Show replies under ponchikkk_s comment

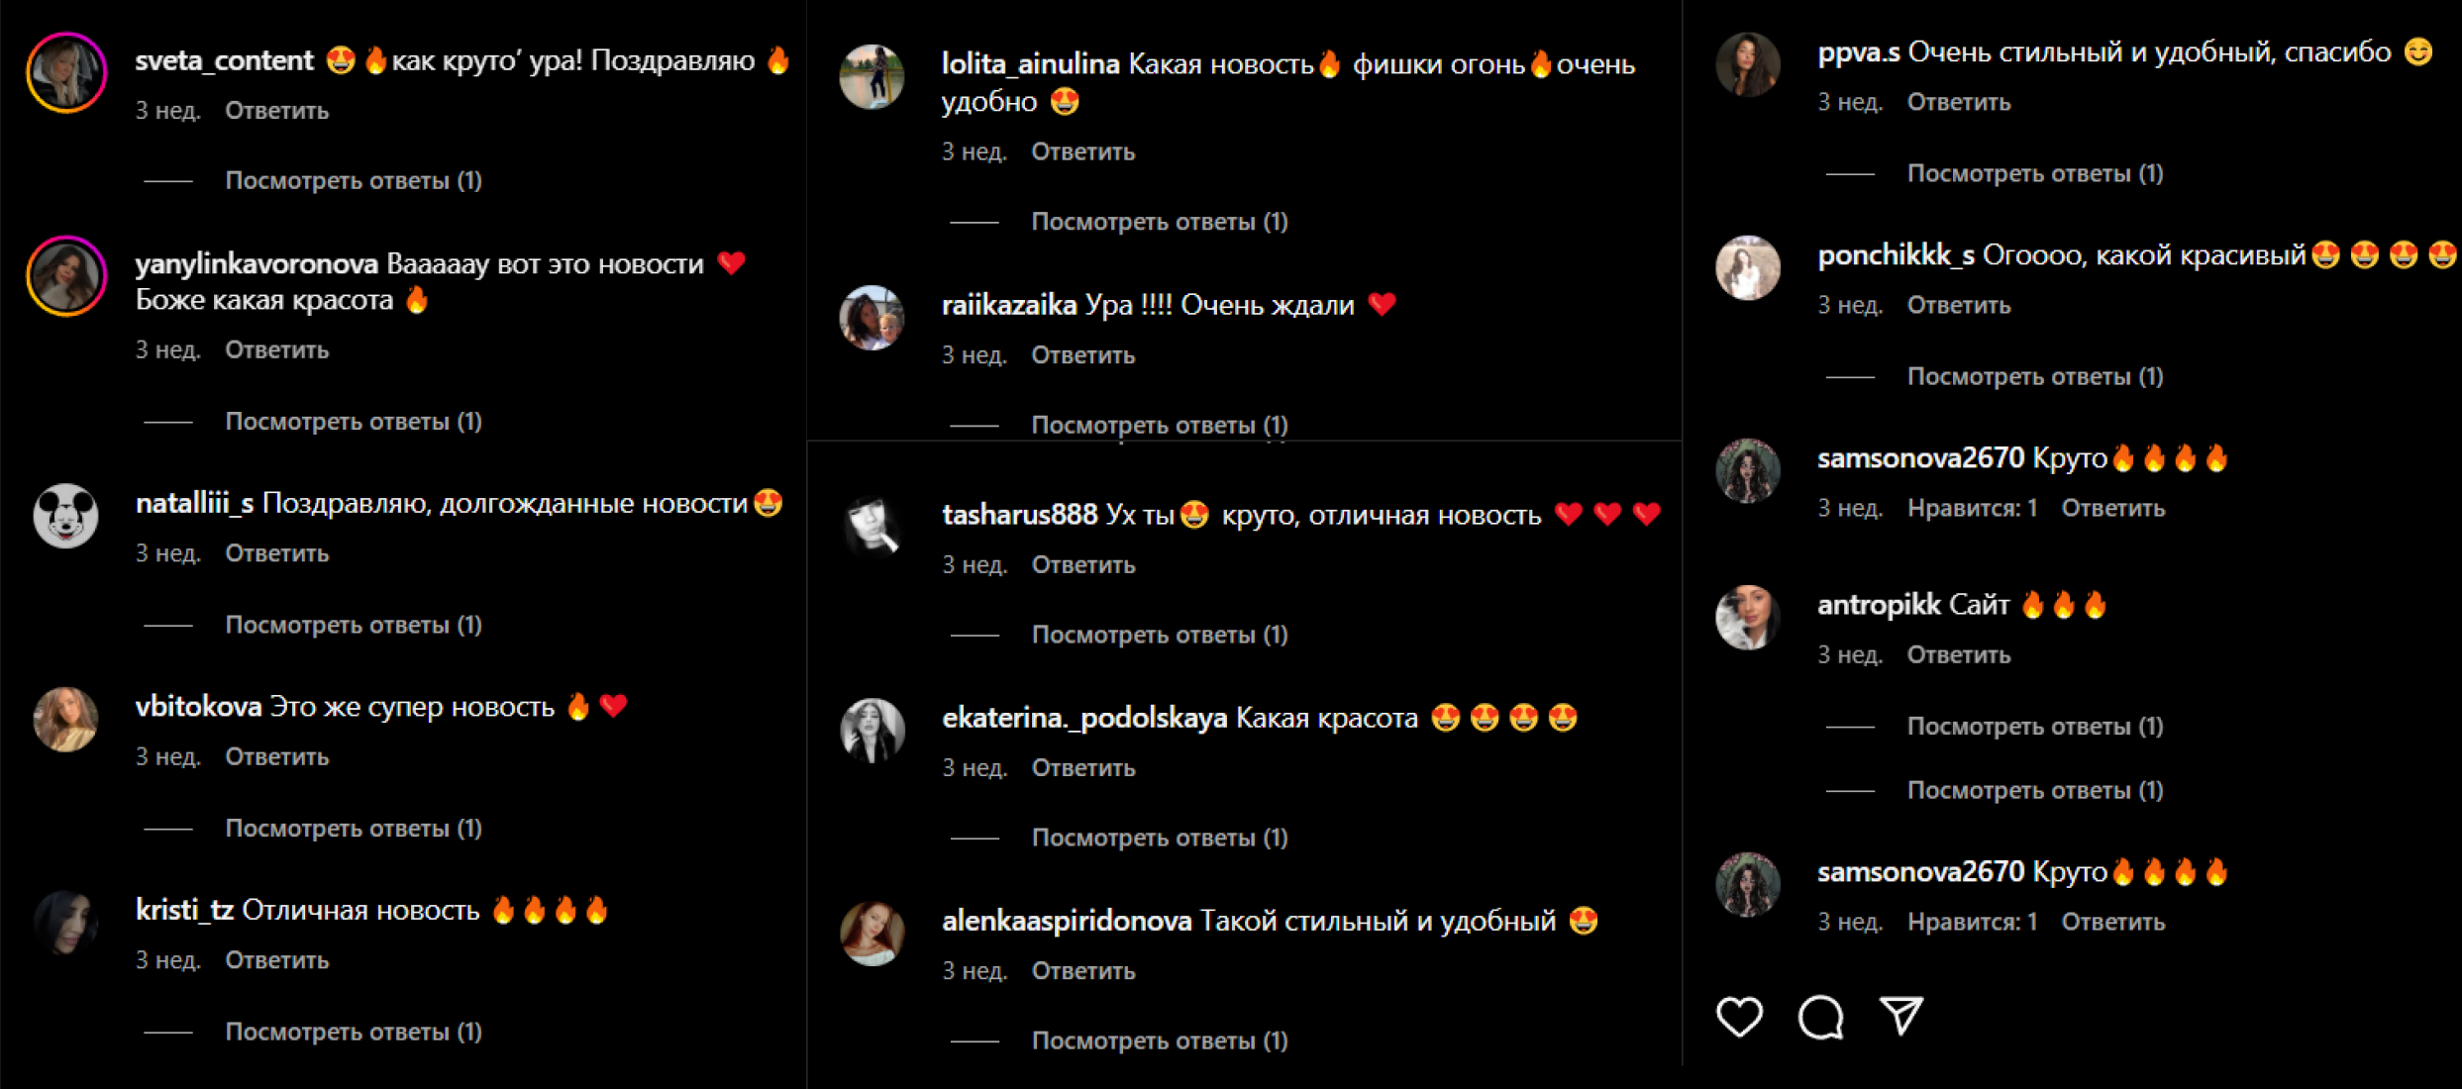2035,377
